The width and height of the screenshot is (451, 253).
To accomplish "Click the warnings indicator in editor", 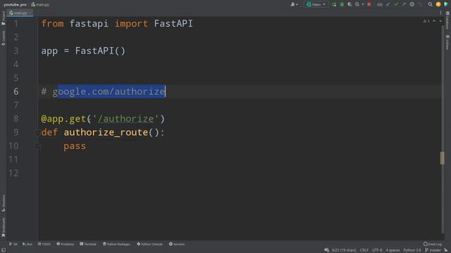I will click(426, 21).
